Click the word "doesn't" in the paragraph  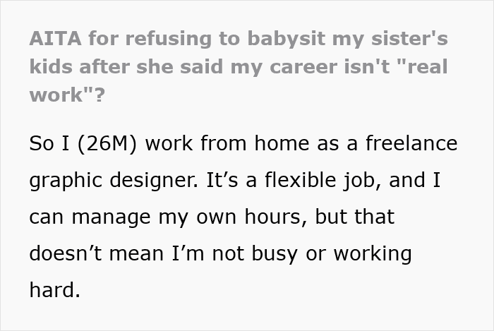click(66, 253)
